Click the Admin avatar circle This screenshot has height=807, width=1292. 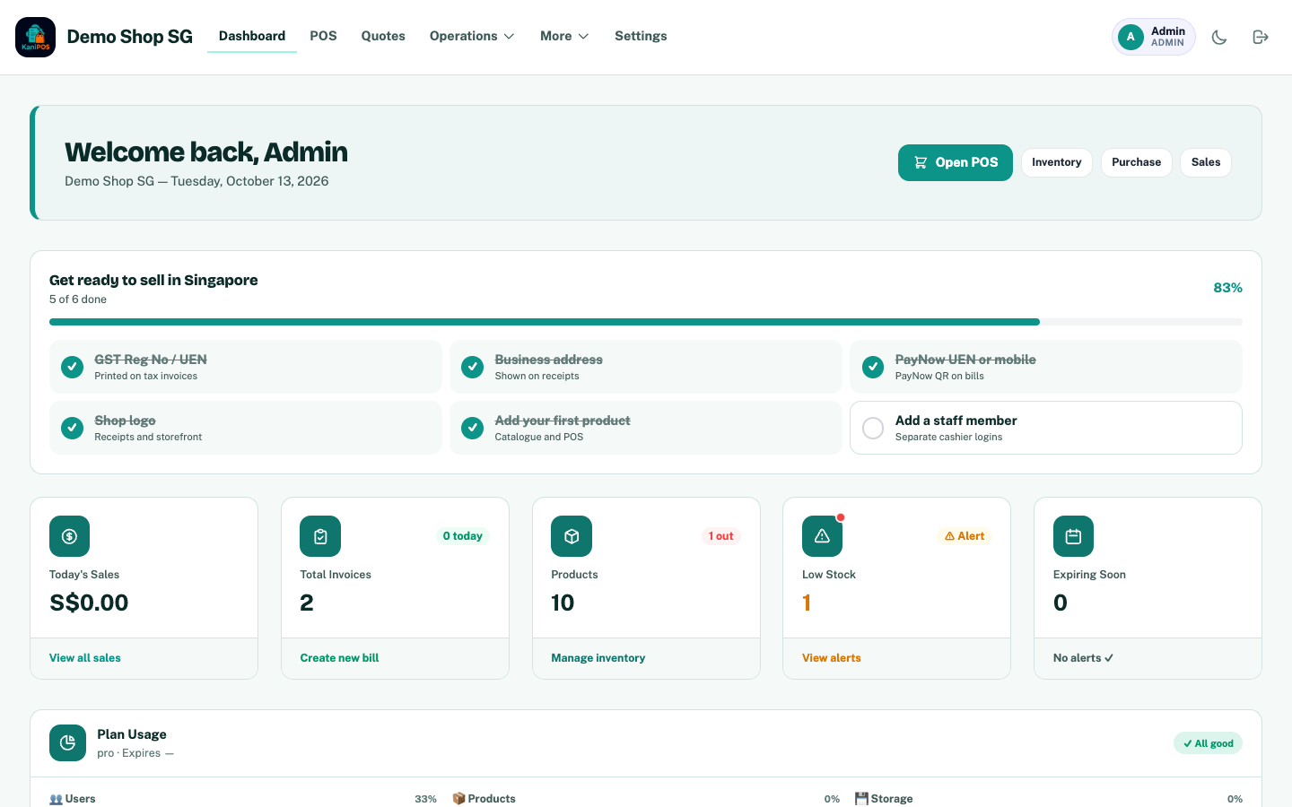pyautogui.click(x=1130, y=37)
